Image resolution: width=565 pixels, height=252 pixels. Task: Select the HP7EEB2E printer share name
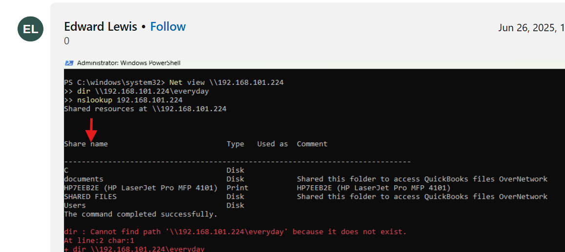pyautogui.click(x=141, y=188)
